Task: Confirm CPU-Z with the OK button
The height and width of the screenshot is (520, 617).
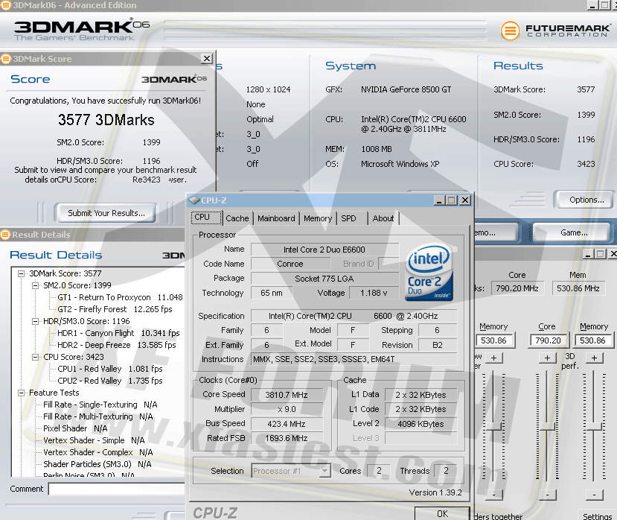Action: pos(442,513)
